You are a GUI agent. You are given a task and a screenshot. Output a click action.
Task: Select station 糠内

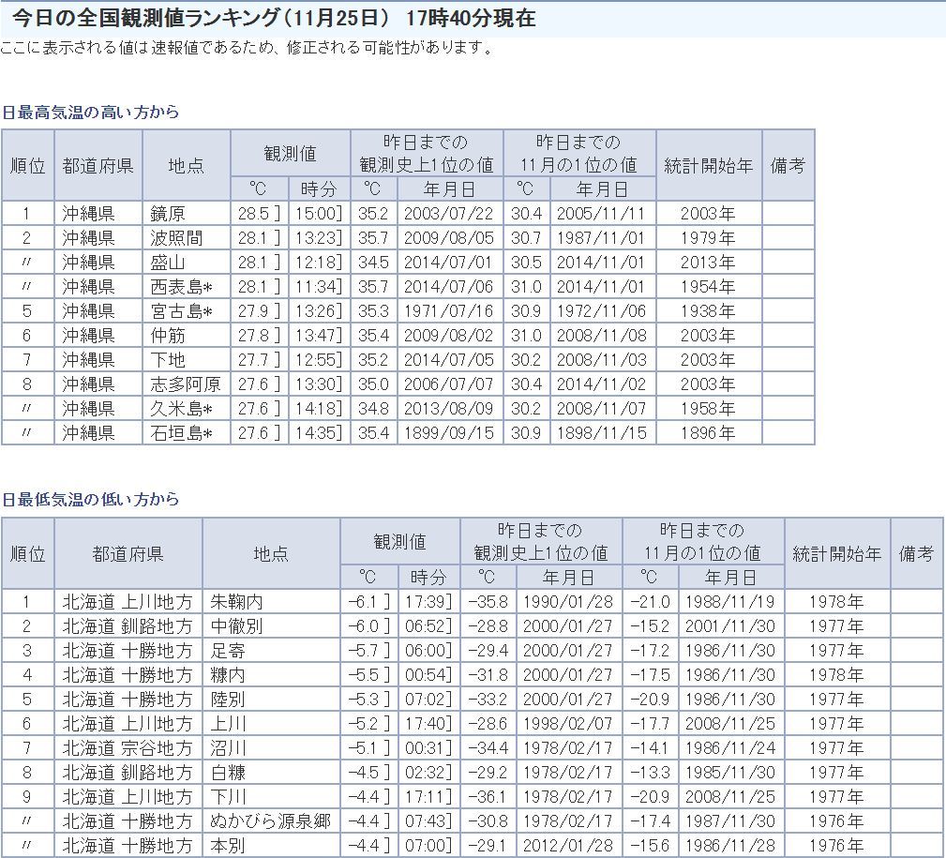[228, 675]
